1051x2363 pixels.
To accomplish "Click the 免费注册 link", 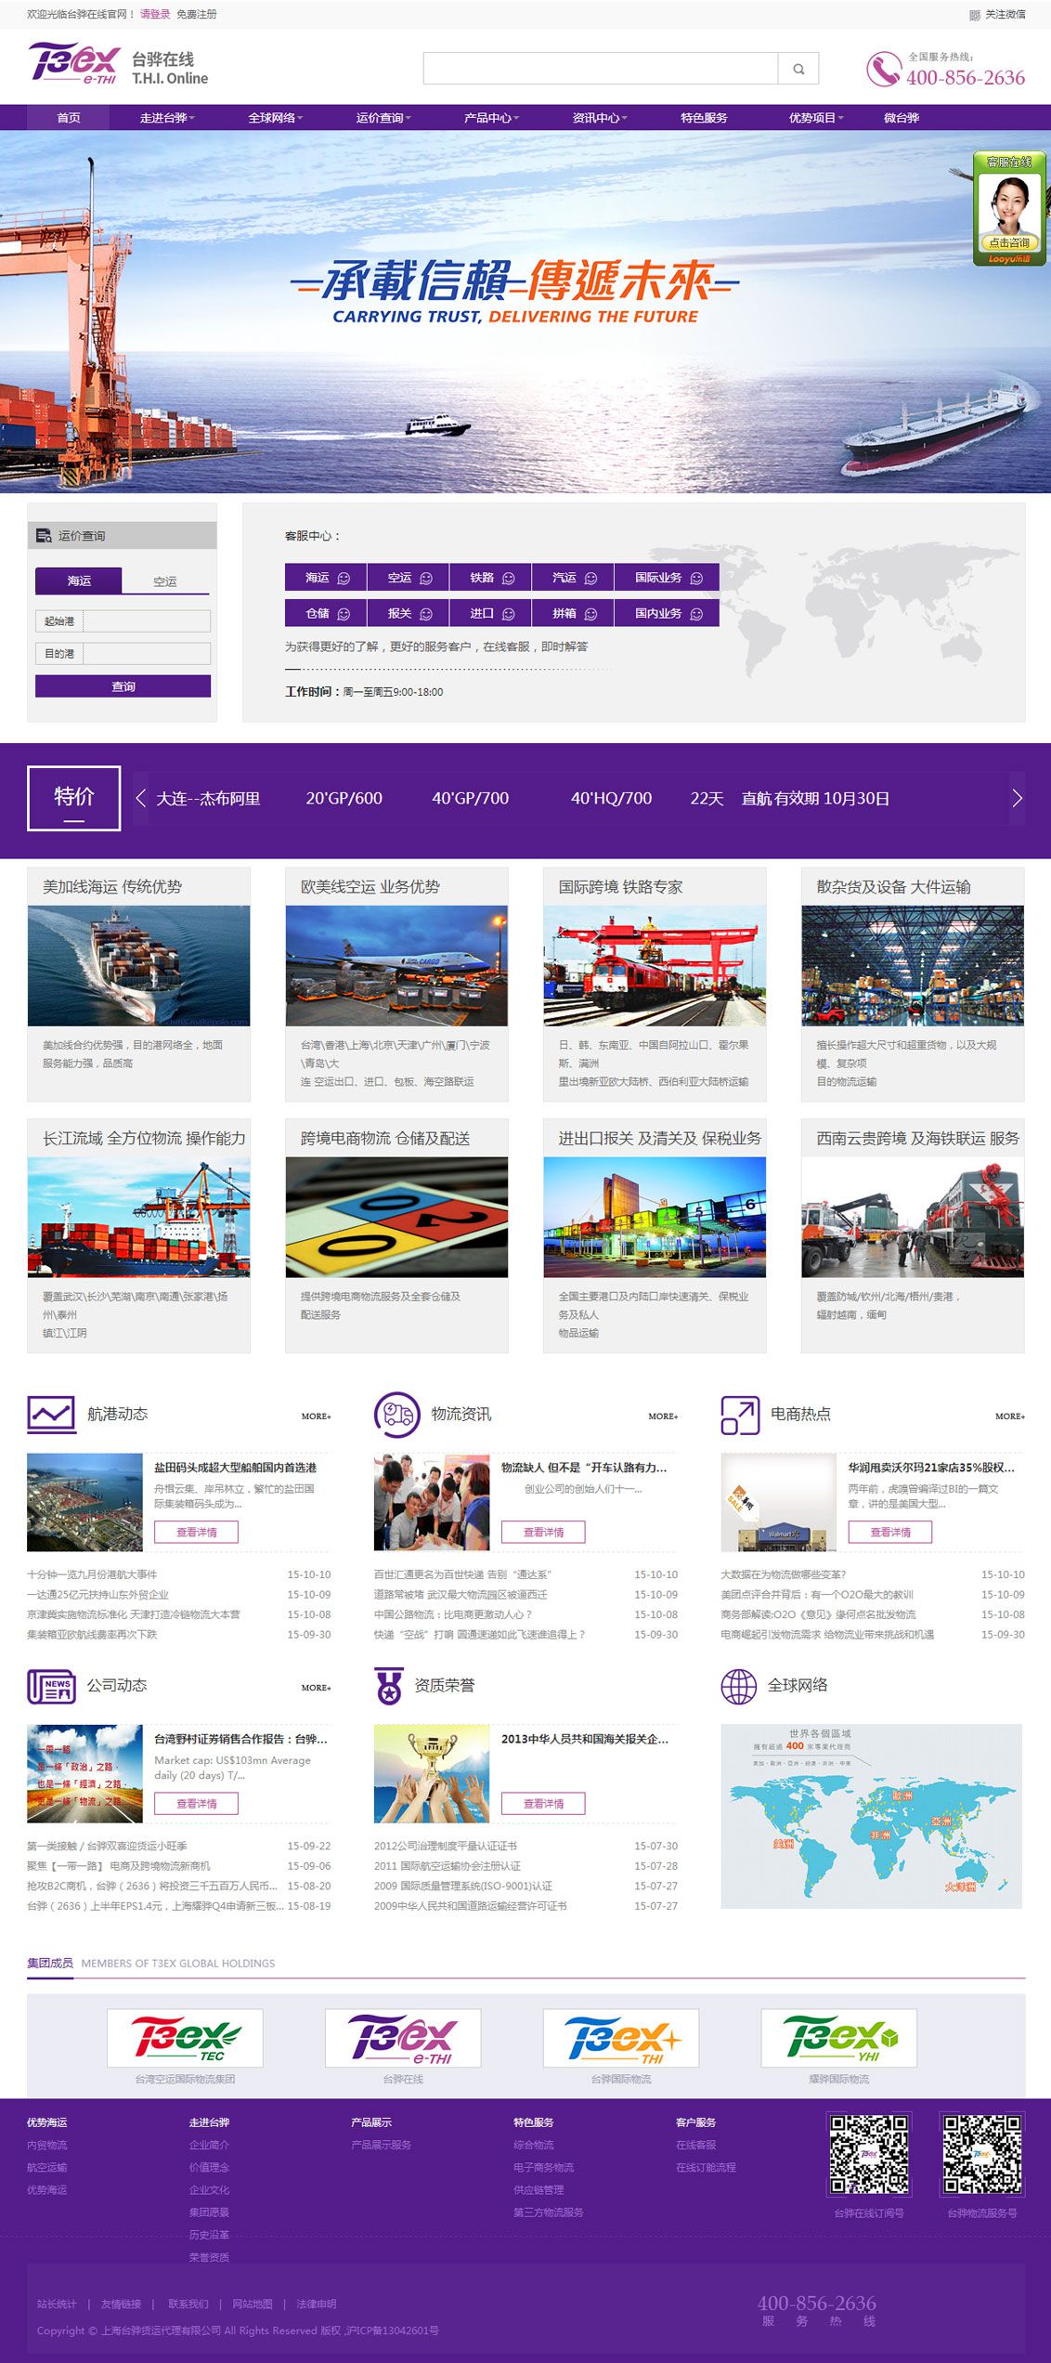I will [x=197, y=15].
